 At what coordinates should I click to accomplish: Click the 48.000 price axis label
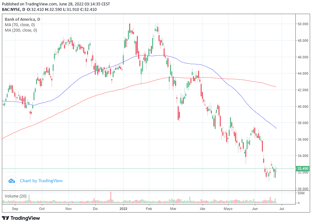click(303, 41)
